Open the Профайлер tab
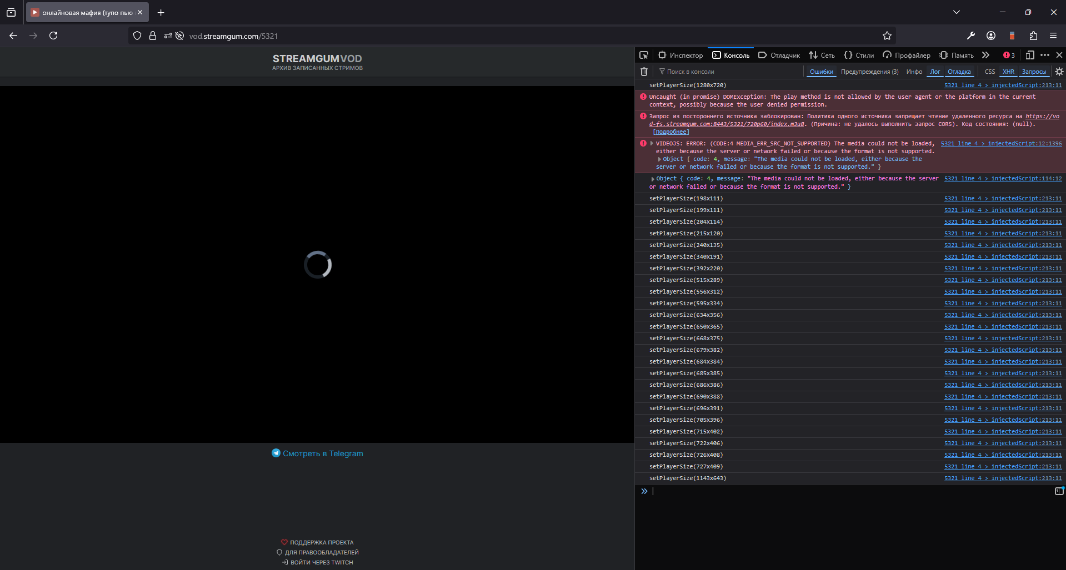Viewport: 1066px width, 570px height. (906, 55)
